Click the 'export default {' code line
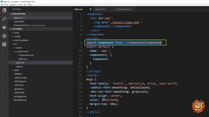The height and width of the screenshot is (117, 209). tap(100, 47)
